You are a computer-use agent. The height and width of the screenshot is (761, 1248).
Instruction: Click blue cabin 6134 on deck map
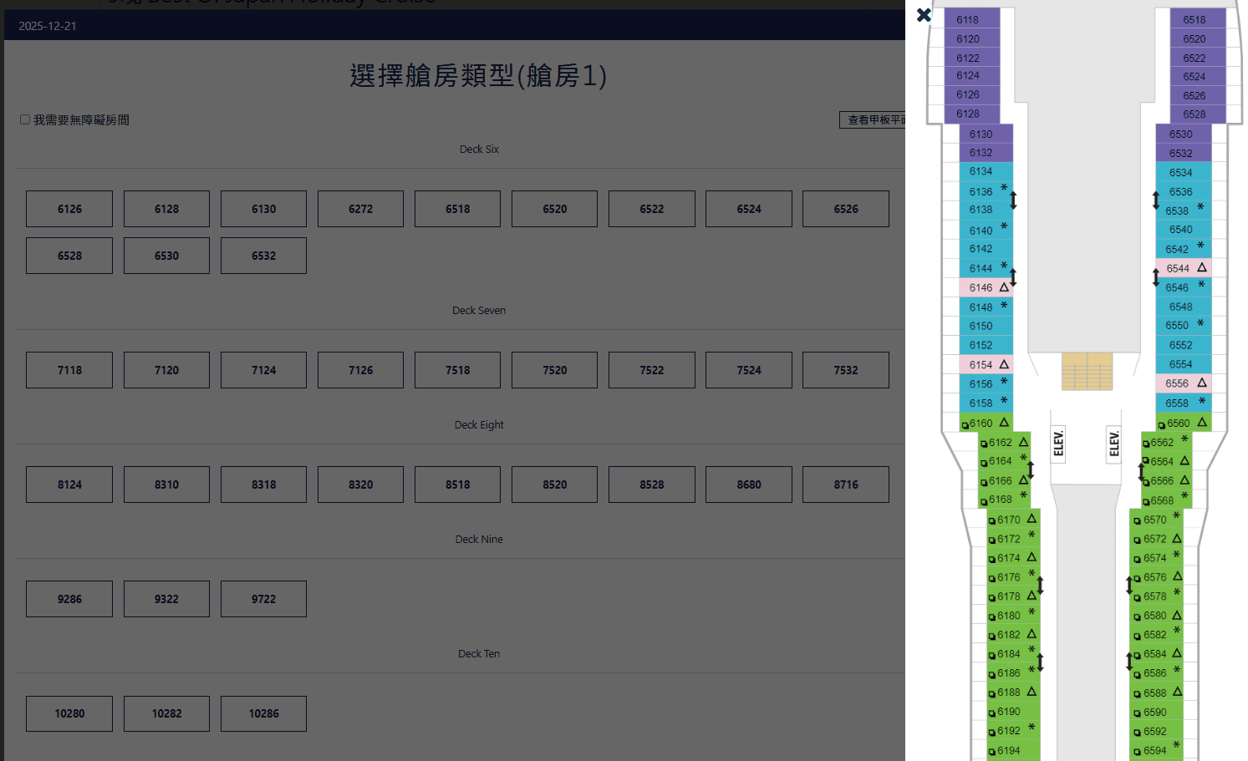pyautogui.click(x=981, y=171)
